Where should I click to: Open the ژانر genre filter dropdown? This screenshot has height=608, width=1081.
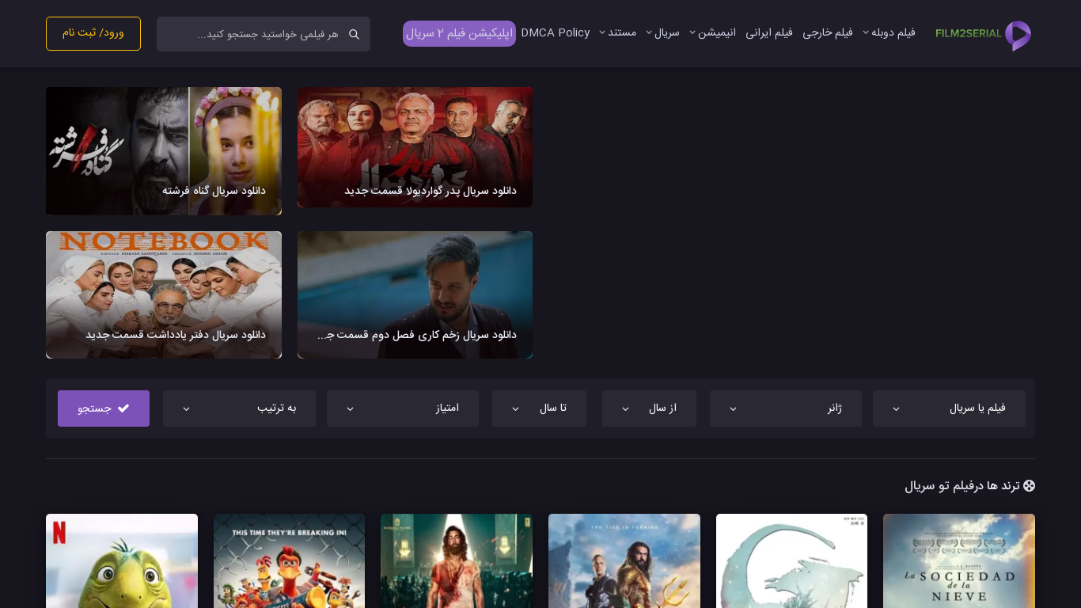(x=786, y=408)
